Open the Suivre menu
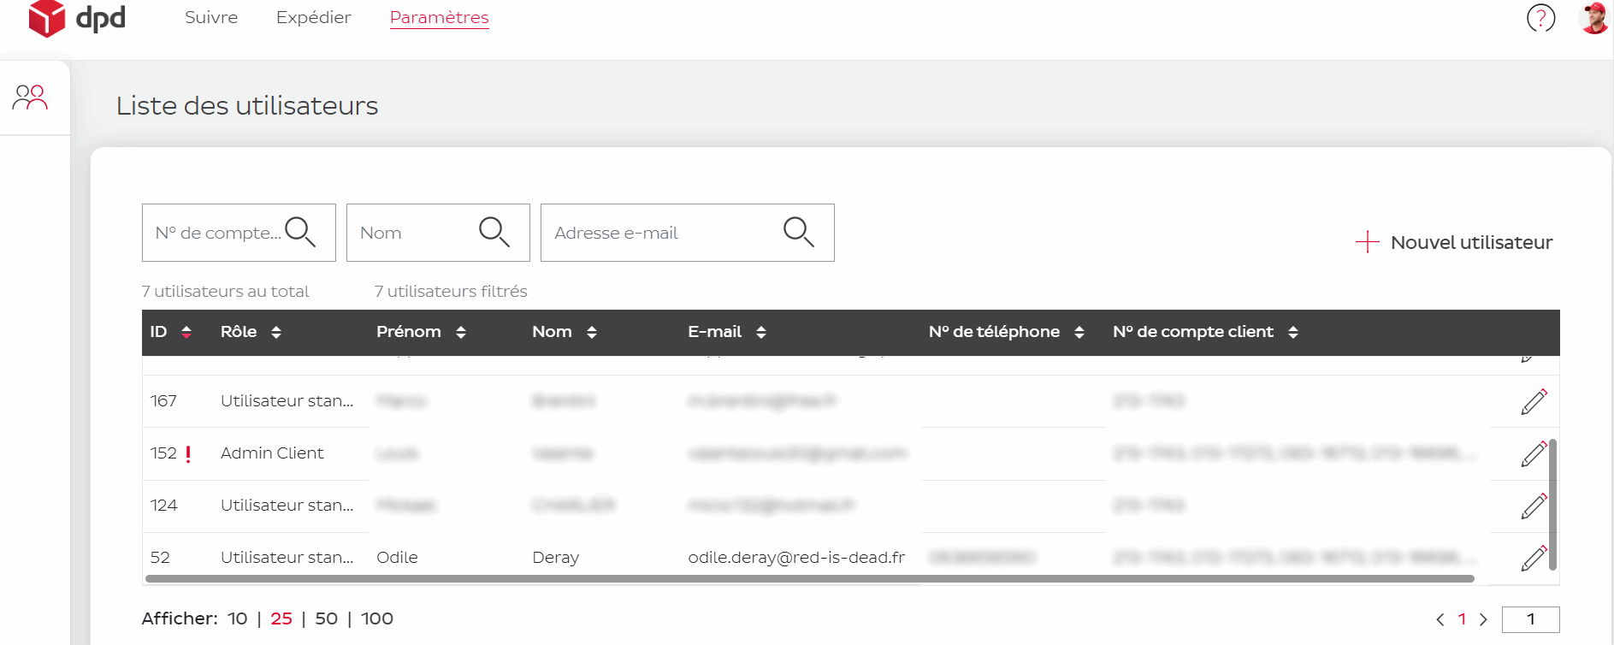Viewport: 1614px width, 645px height. (x=211, y=18)
